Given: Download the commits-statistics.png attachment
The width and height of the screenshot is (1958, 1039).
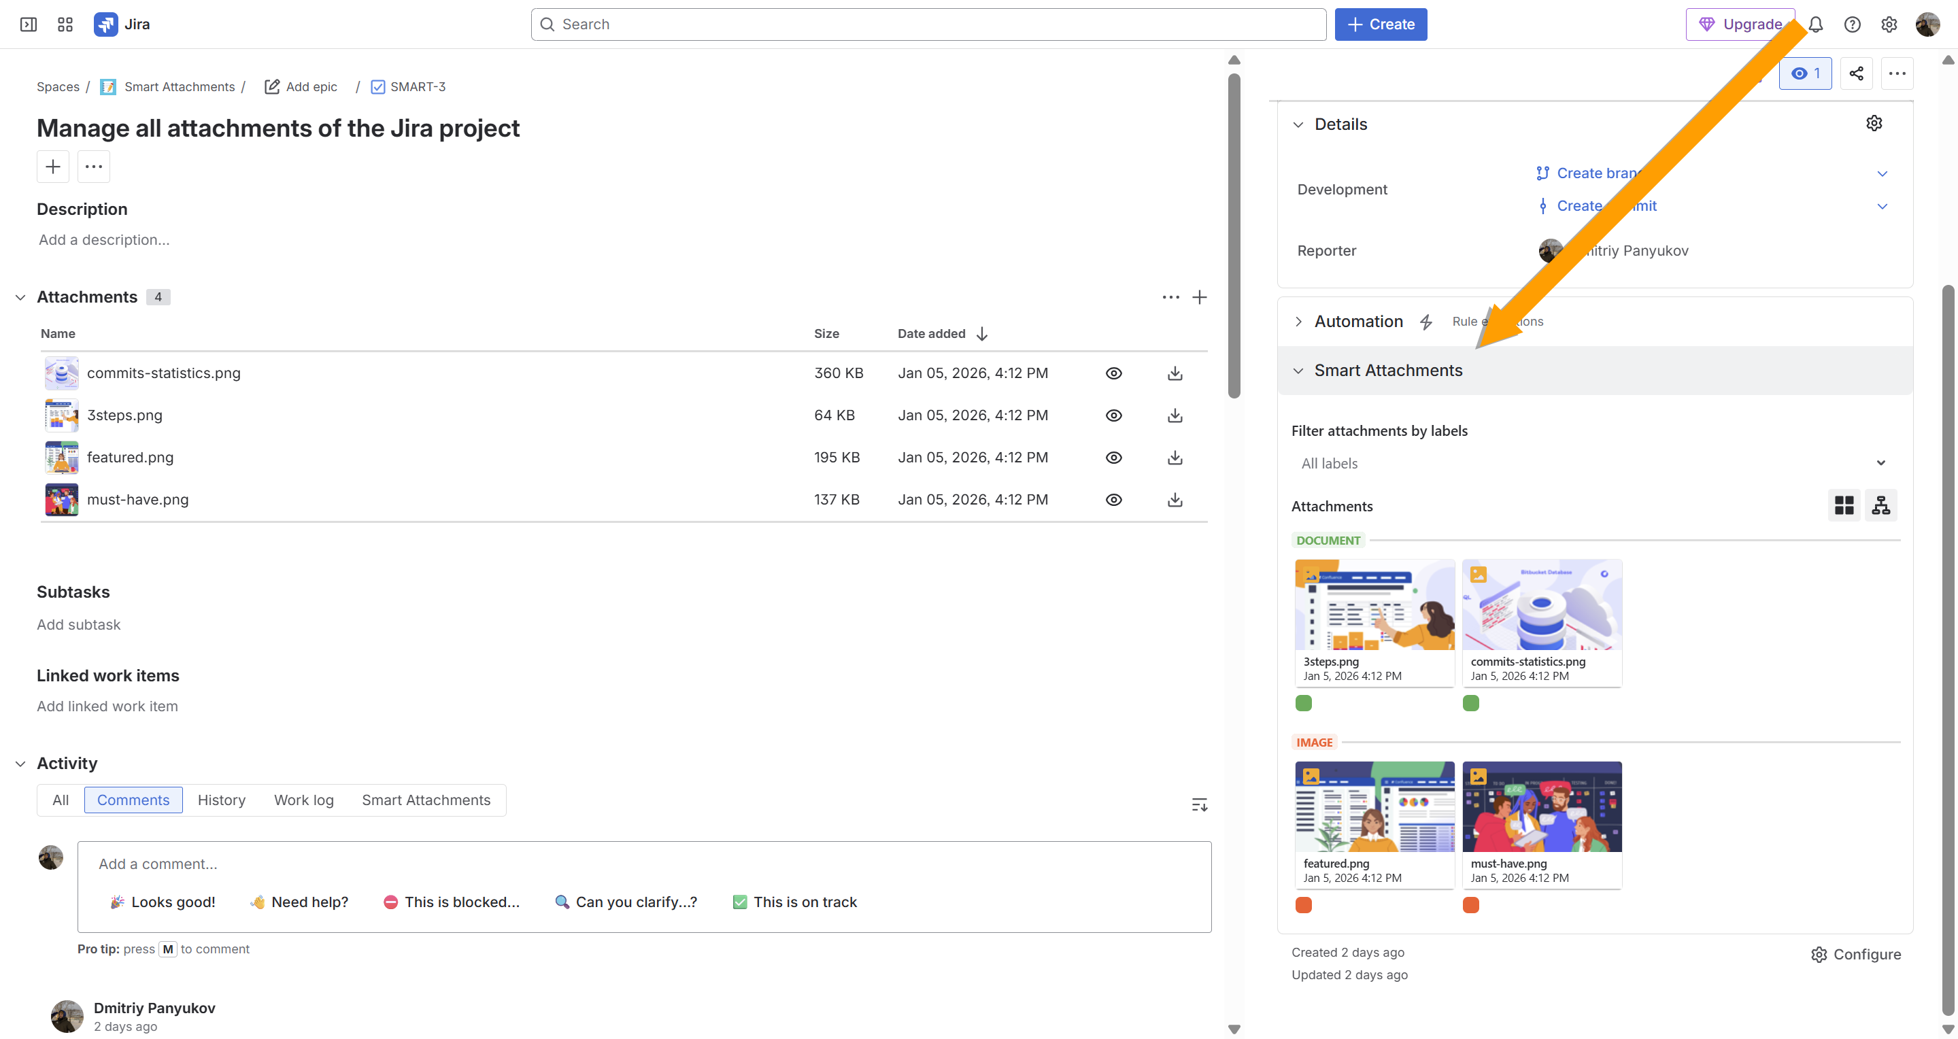Looking at the screenshot, I should (x=1175, y=373).
